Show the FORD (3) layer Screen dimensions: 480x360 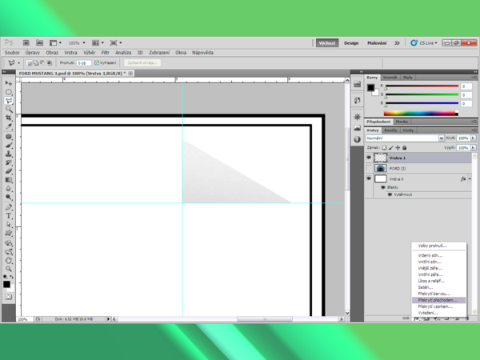[369, 169]
